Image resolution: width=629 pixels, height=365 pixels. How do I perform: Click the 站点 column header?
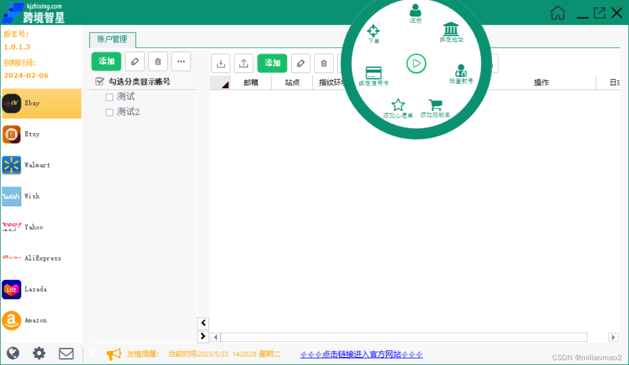[x=292, y=83]
